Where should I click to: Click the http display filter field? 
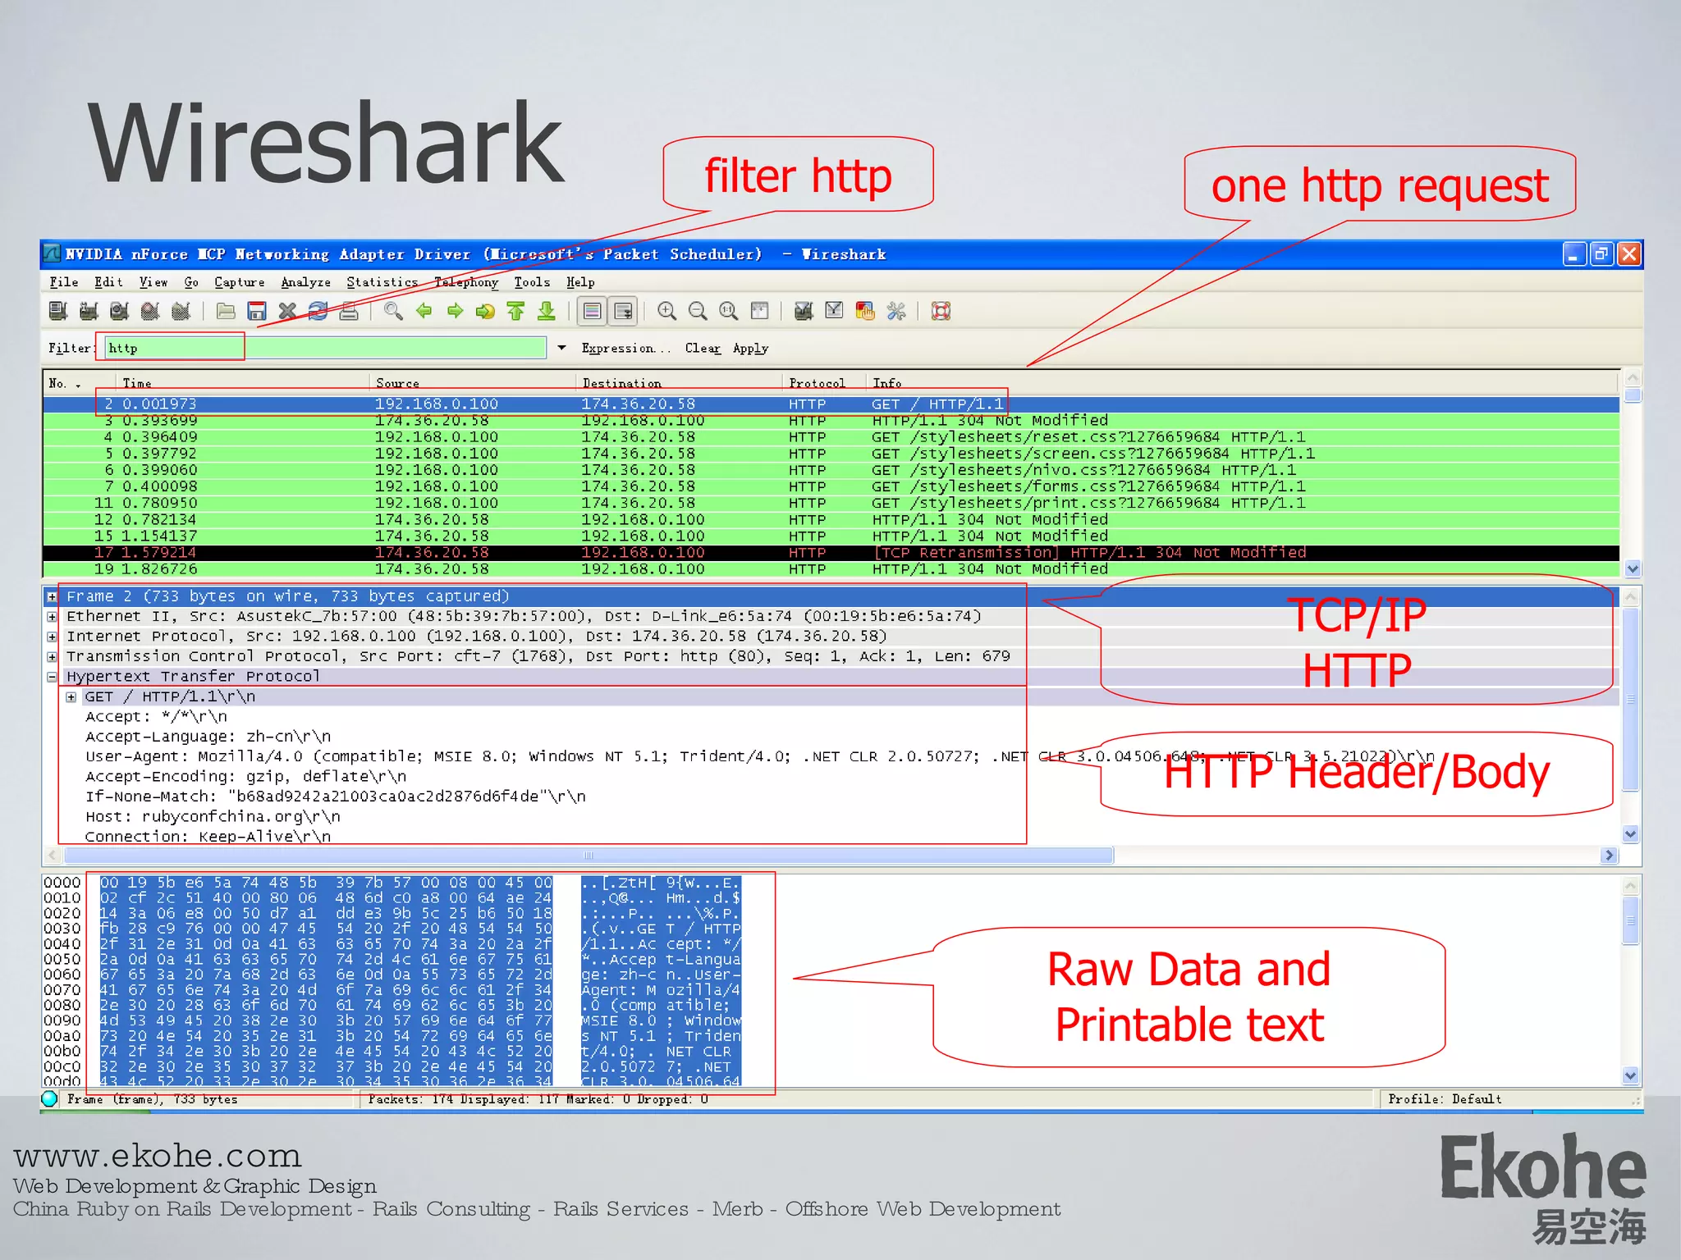pos(325,348)
